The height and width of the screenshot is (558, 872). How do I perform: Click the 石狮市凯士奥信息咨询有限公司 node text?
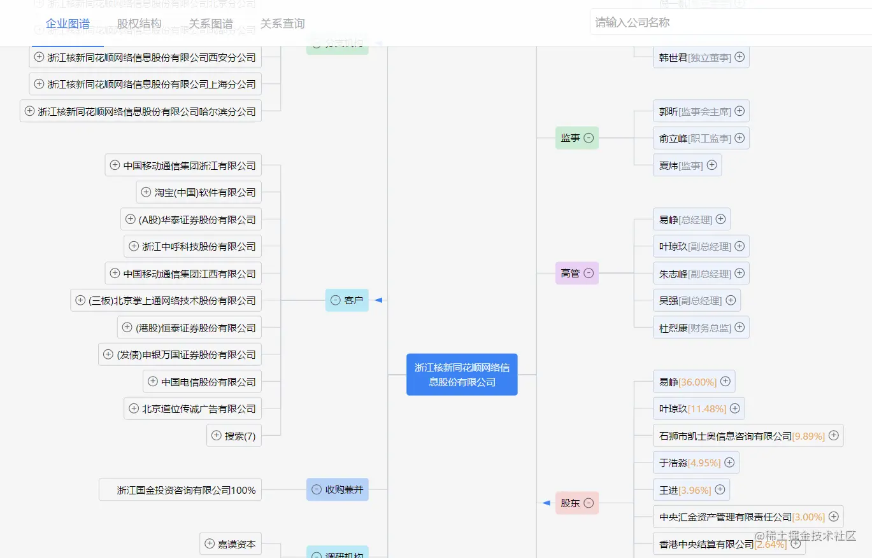point(725,436)
